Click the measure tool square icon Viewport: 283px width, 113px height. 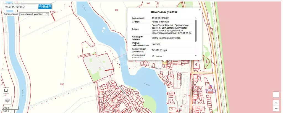click(6, 90)
